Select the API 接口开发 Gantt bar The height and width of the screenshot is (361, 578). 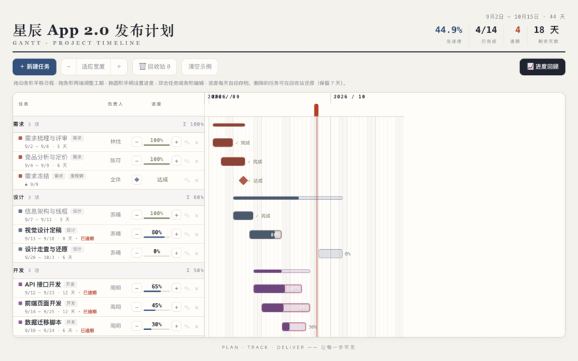click(277, 288)
